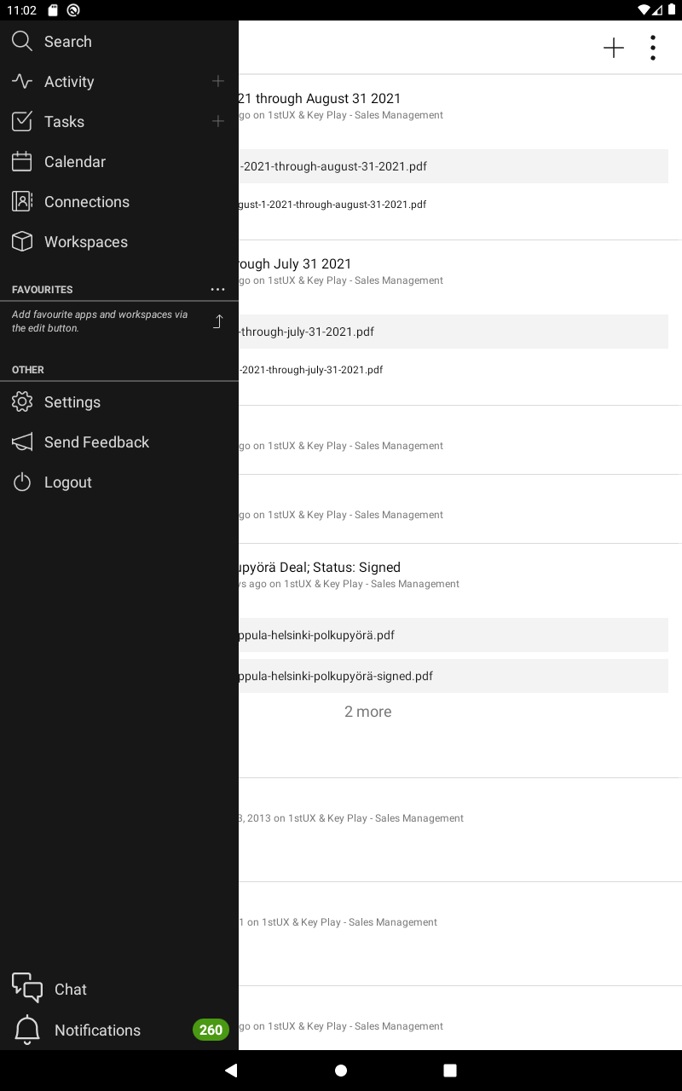Open the through-july-31-2021.pdf attachment
682x1091 pixels.
(x=453, y=332)
